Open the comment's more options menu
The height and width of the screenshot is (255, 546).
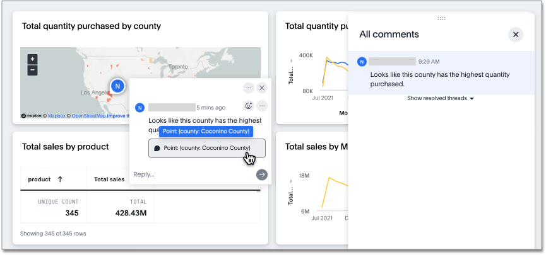click(262, 106)
